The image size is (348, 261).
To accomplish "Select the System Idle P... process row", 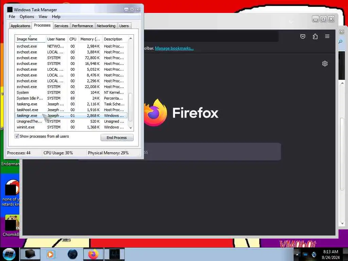I will pyautogui.click(x=71, y=98).
